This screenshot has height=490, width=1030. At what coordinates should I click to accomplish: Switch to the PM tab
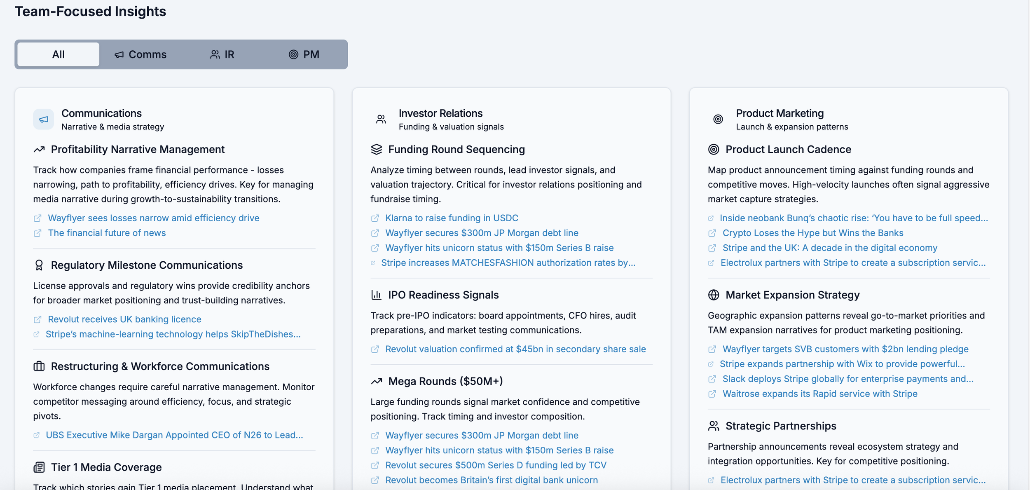click(304, 54)
